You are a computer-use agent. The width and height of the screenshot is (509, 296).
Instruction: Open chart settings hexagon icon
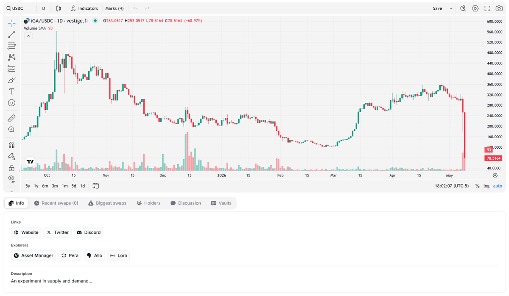(x=475, y=8)
